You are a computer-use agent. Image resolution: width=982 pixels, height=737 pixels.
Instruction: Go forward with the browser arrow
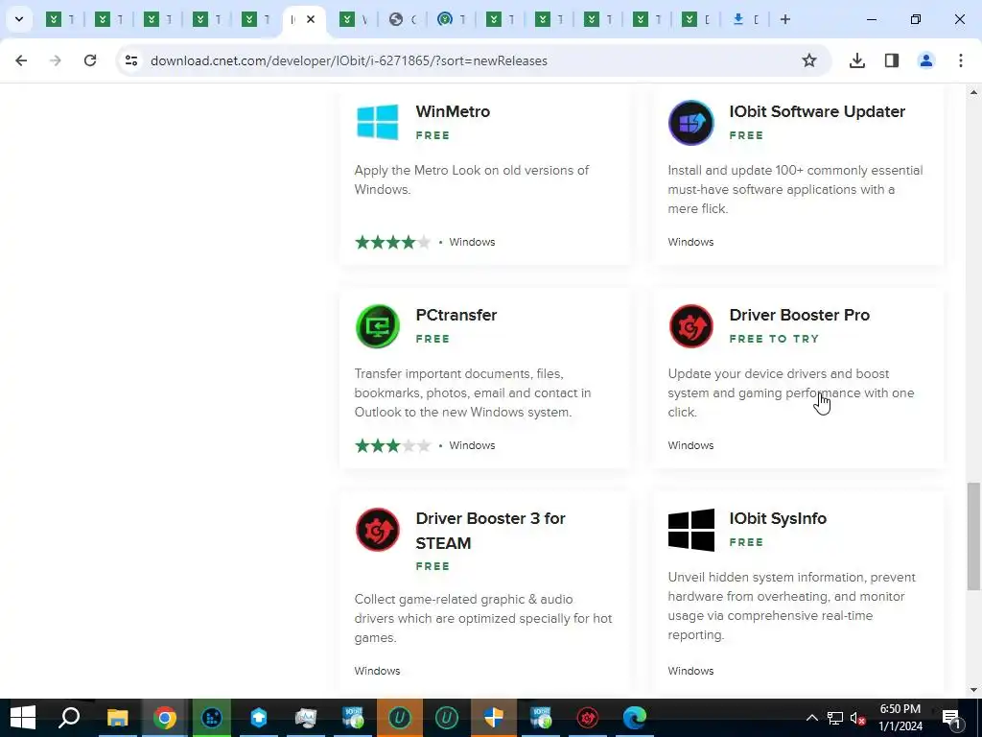(x=56, y=60)
